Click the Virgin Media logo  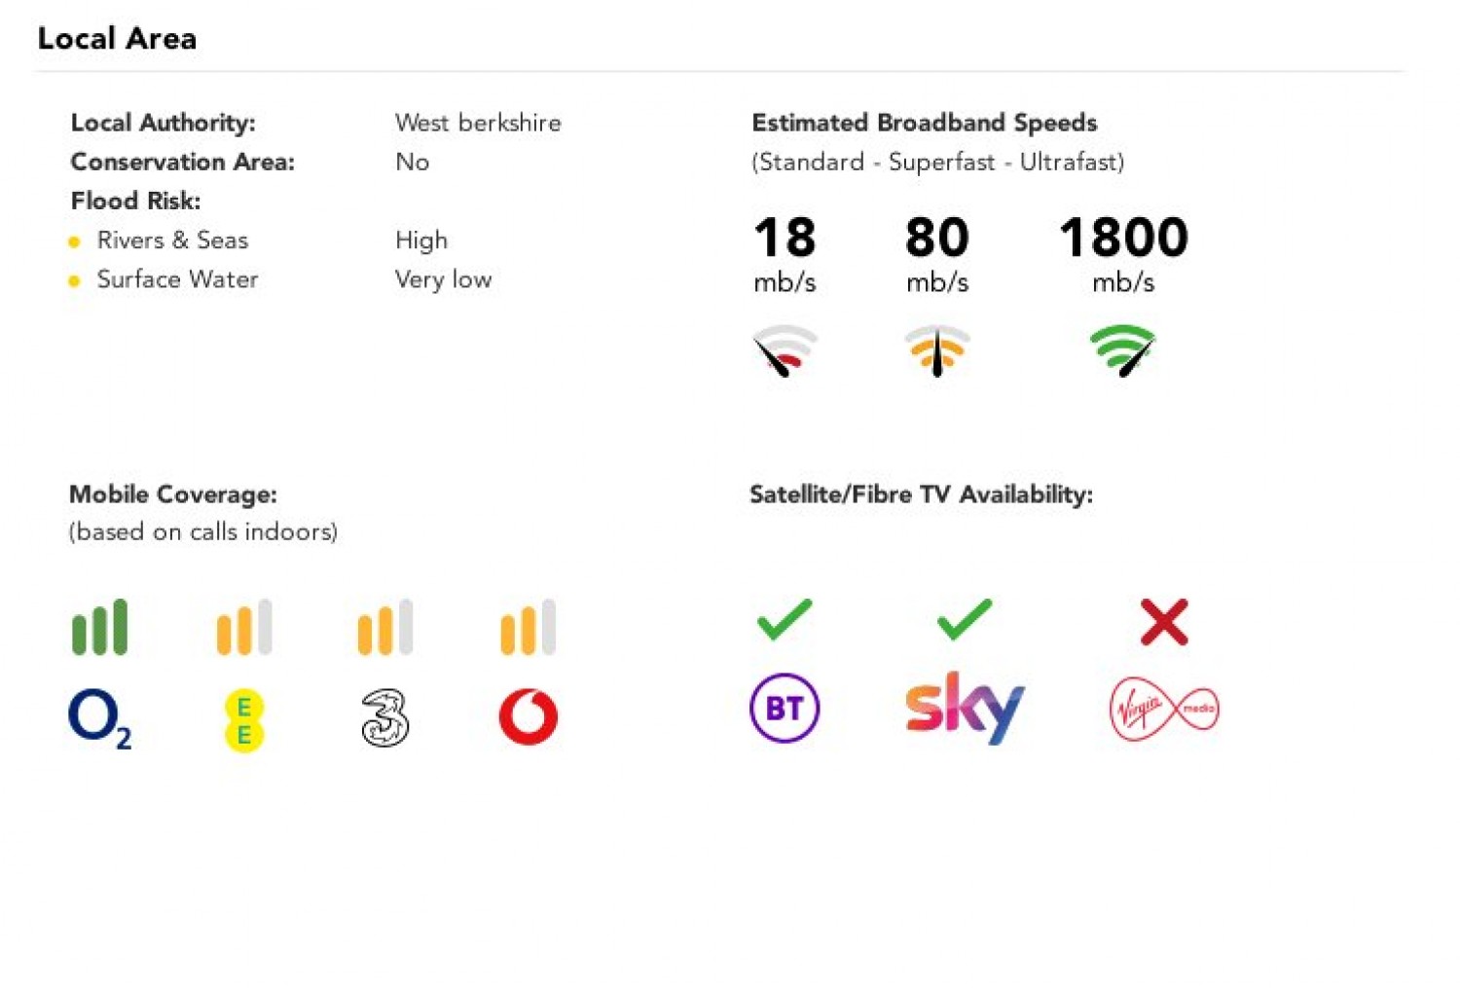coord(1164,709)
